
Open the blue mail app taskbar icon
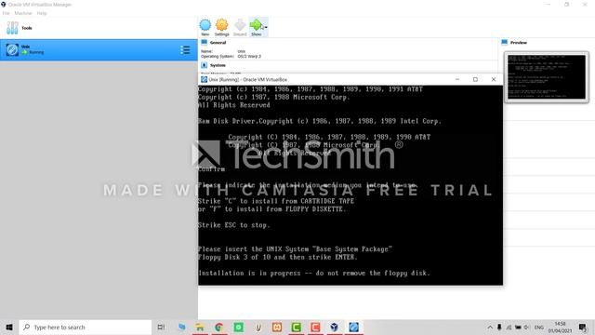point(182,327)
